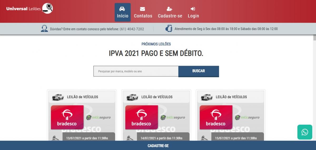Screen dimensions: 316x150
Task: Click the Leilão Seguro logo in second card
Action: [173, 118]
